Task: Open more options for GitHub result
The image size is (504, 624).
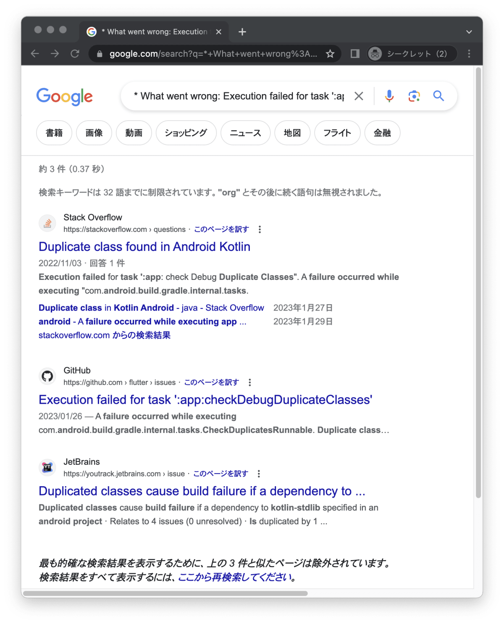Action: [x=250, y=382]
